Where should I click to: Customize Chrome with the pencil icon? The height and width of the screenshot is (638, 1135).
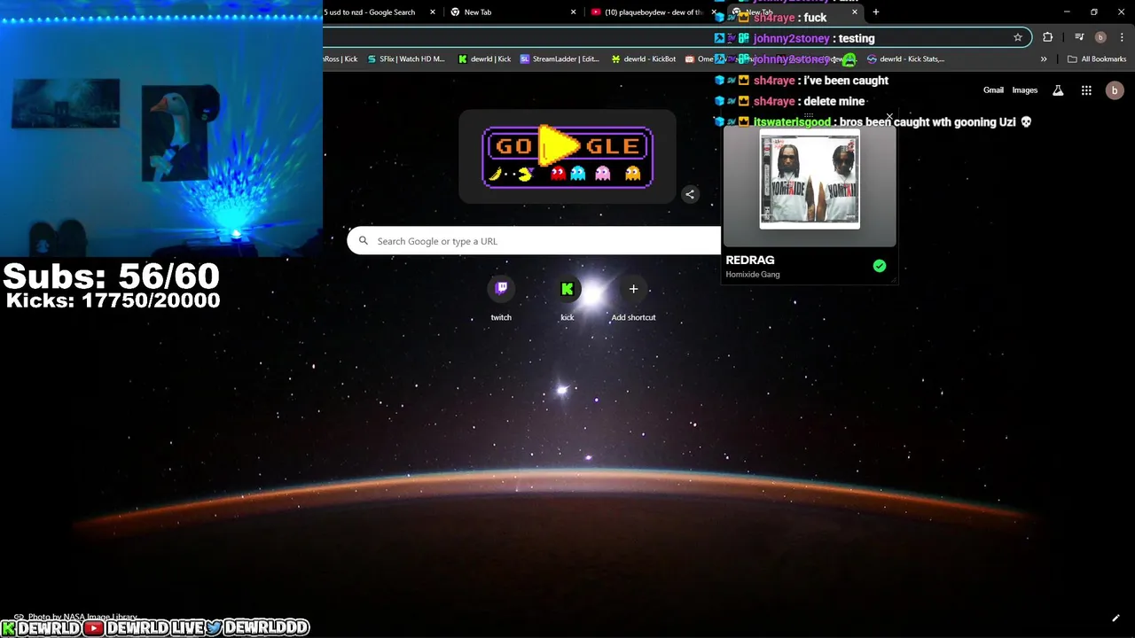pyautogui.click(x=1115, y=619)
